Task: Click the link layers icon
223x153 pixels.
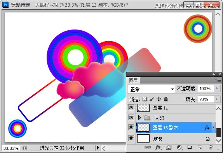Action: coord(147,147)
